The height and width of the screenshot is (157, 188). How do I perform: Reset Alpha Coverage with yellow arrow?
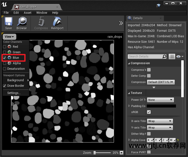click(178, 140)
